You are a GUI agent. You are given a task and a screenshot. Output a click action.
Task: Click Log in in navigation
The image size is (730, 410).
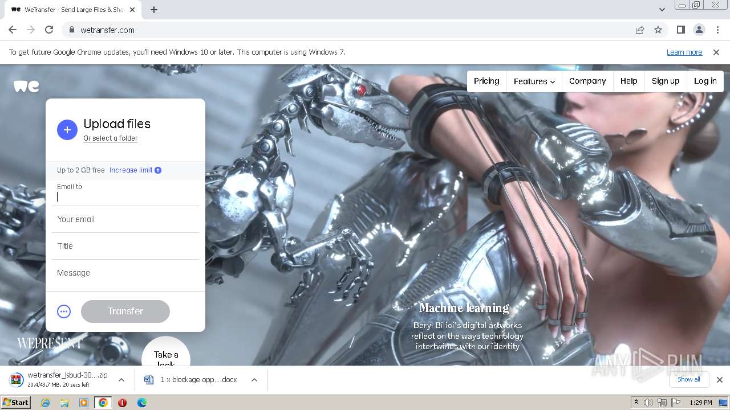(x=705, y=81)
